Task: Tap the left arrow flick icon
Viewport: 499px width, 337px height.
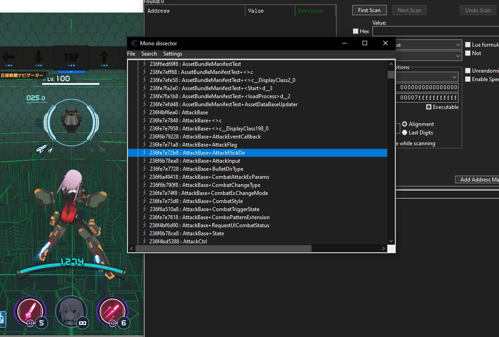Action: [9, 57]
